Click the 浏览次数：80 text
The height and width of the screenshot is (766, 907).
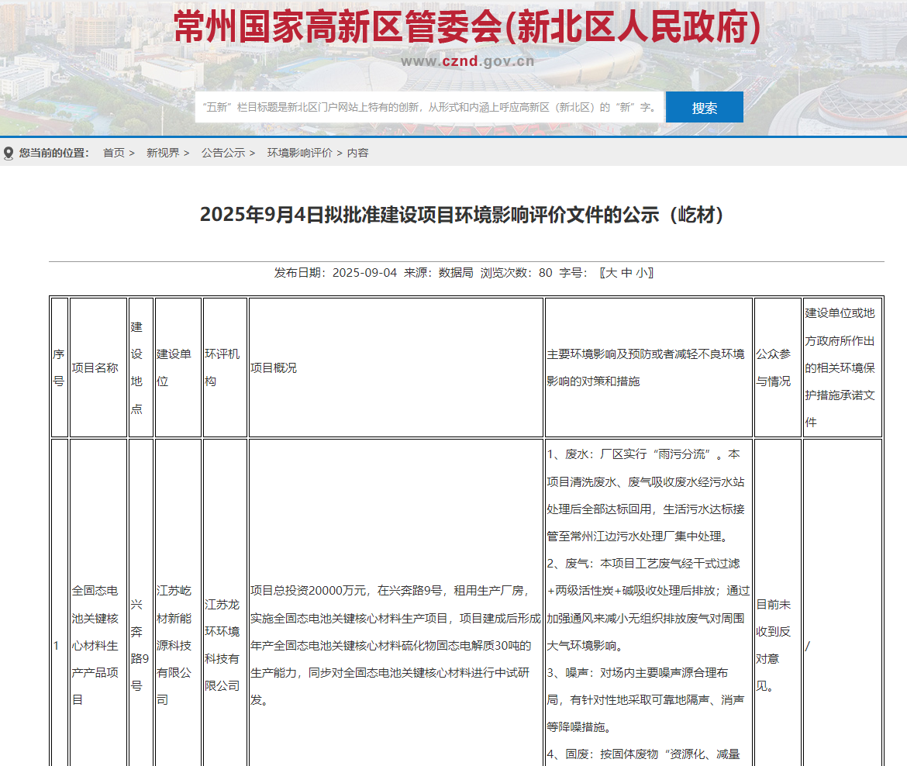point(516,272)
